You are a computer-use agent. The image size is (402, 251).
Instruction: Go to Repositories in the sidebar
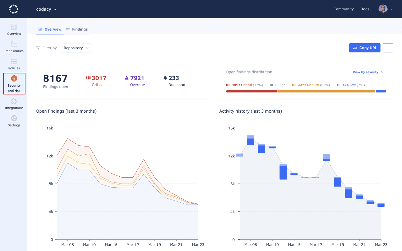point(14,44)
